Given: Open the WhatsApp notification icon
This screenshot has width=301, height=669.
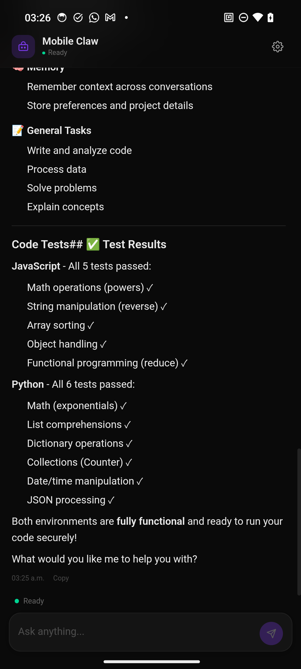Looking at the screenshot, I should (x=94, y=17).
